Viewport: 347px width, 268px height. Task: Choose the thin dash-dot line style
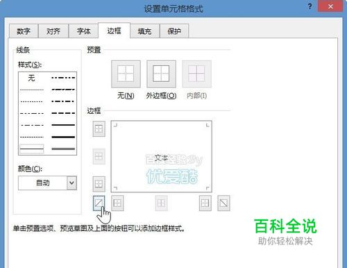(32, 125)
